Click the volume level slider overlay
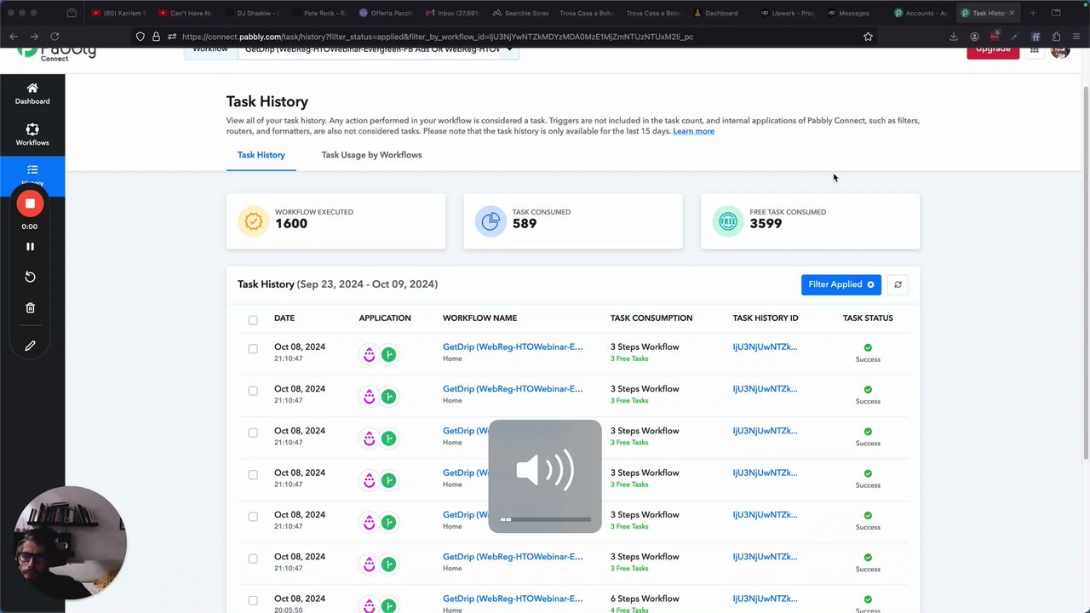This screenshot has width=1090, height=613. tap(545, 518)
